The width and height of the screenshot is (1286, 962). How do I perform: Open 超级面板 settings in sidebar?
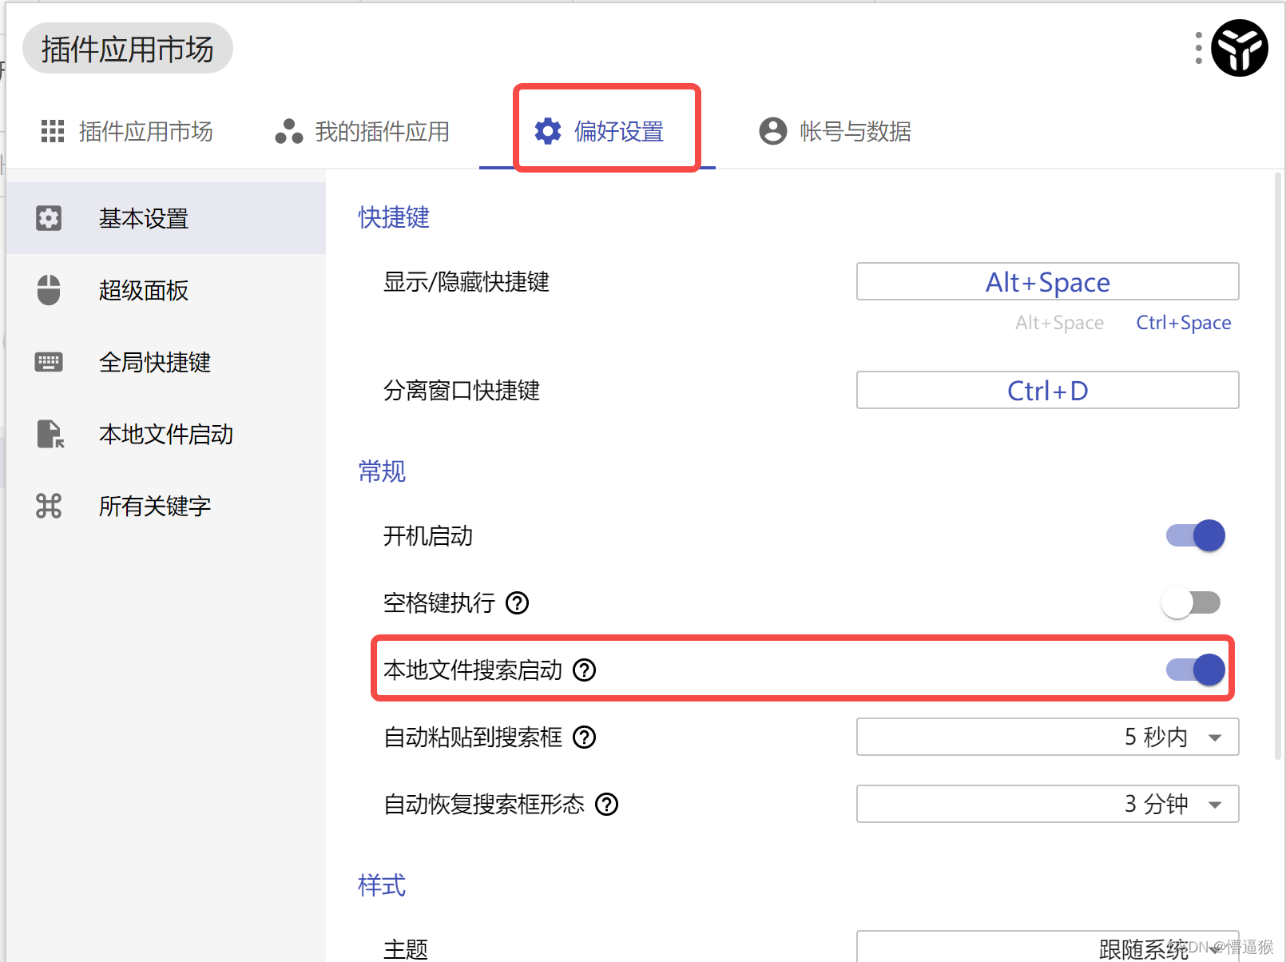[x=166, y=290]
